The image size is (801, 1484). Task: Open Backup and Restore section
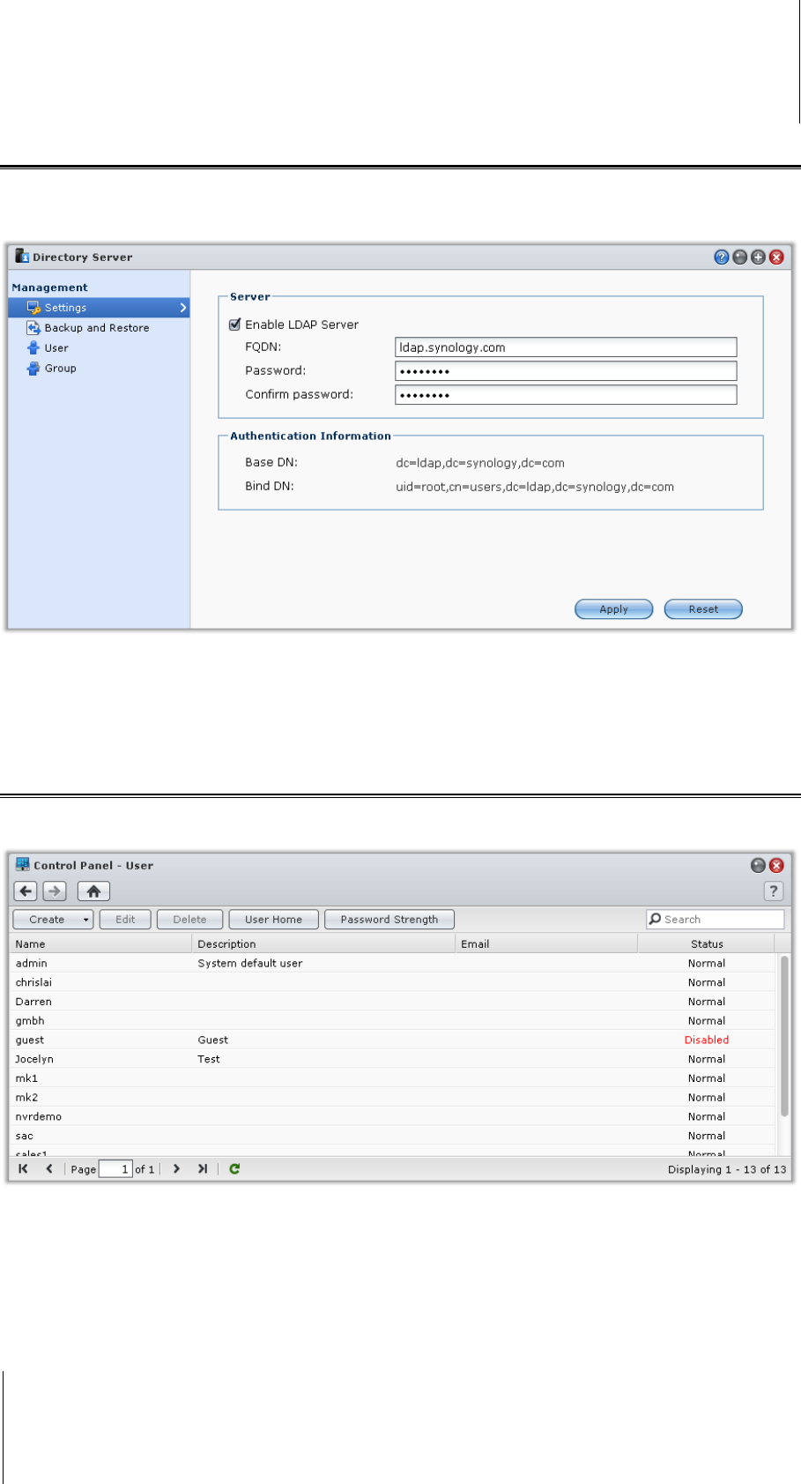click(x=97, y=328)
